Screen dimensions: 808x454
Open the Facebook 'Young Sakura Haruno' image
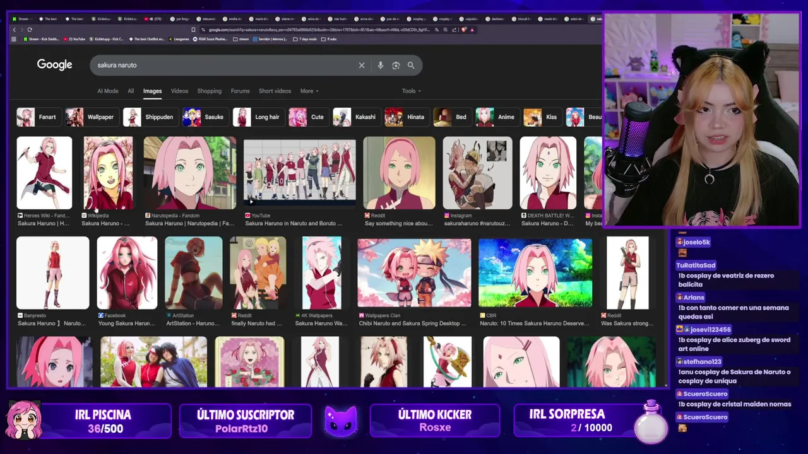(127, 273)
